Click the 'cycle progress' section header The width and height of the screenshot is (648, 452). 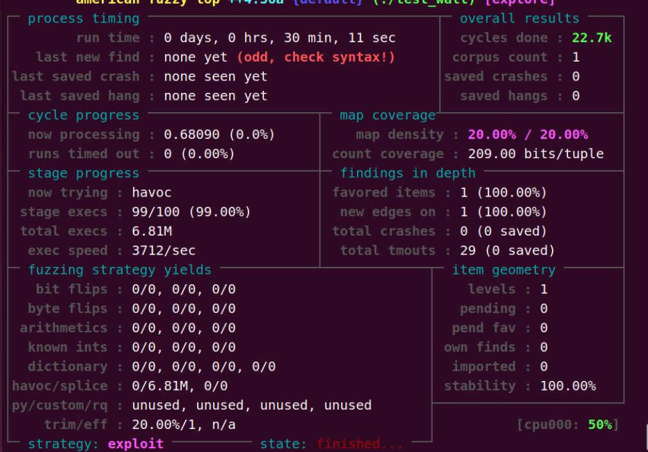(84, 115)
